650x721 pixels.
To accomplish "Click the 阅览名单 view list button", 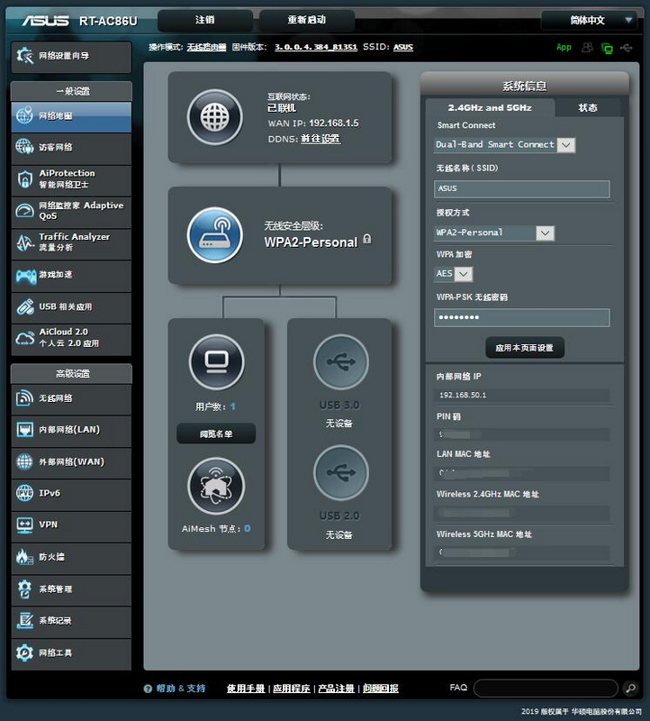I will pos(216,434).
